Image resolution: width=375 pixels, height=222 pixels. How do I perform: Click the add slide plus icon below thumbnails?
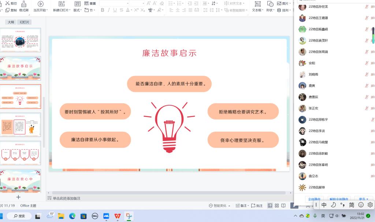(18, 197)
